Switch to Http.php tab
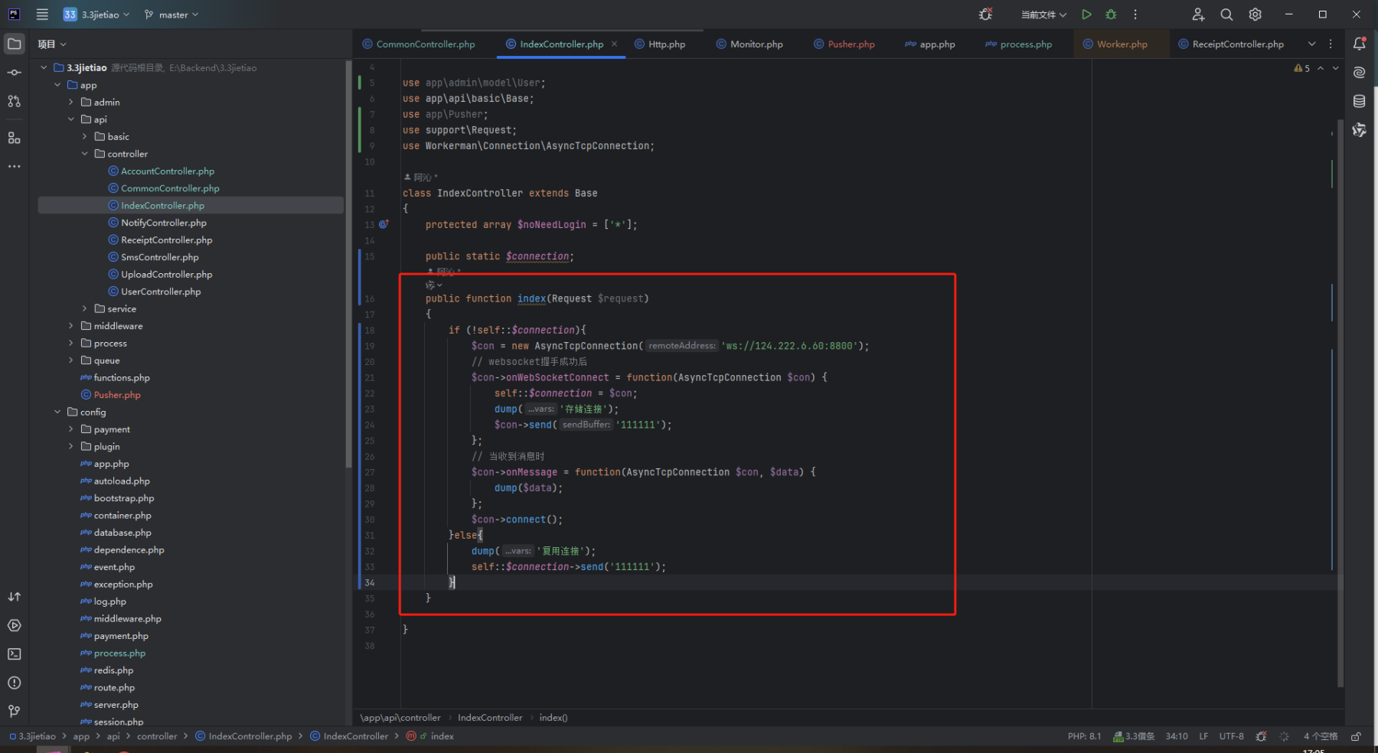The image size is (1378, 753). point(660,44)
